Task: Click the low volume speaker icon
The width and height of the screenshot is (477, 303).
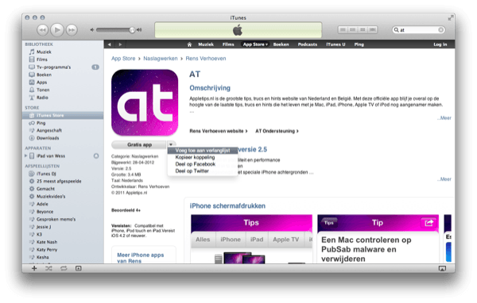Action: pyautogui.click(x=92, y=30)
